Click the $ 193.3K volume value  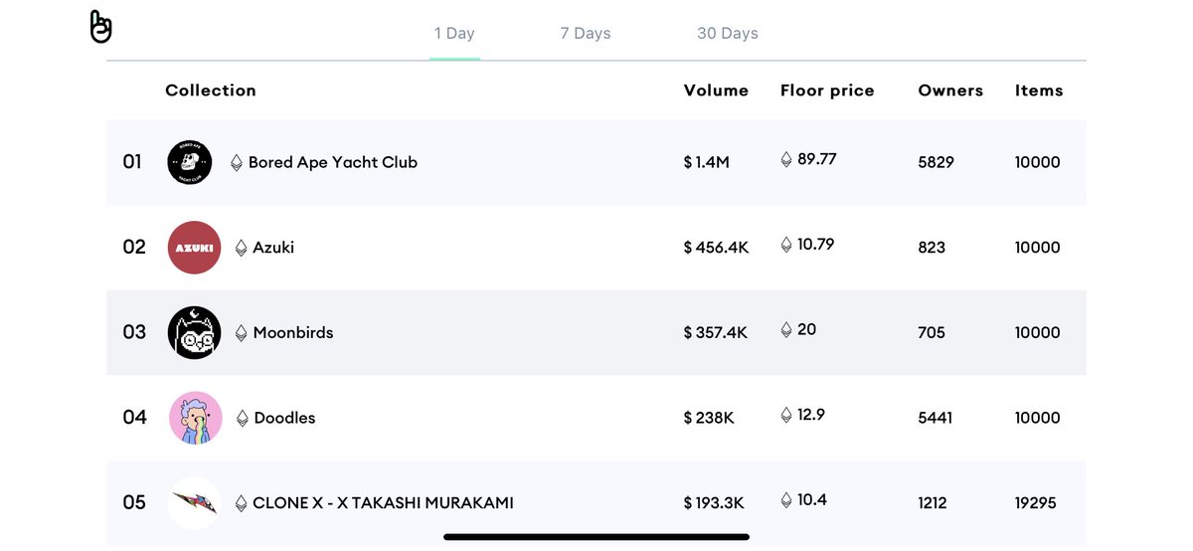pos(714,503)
